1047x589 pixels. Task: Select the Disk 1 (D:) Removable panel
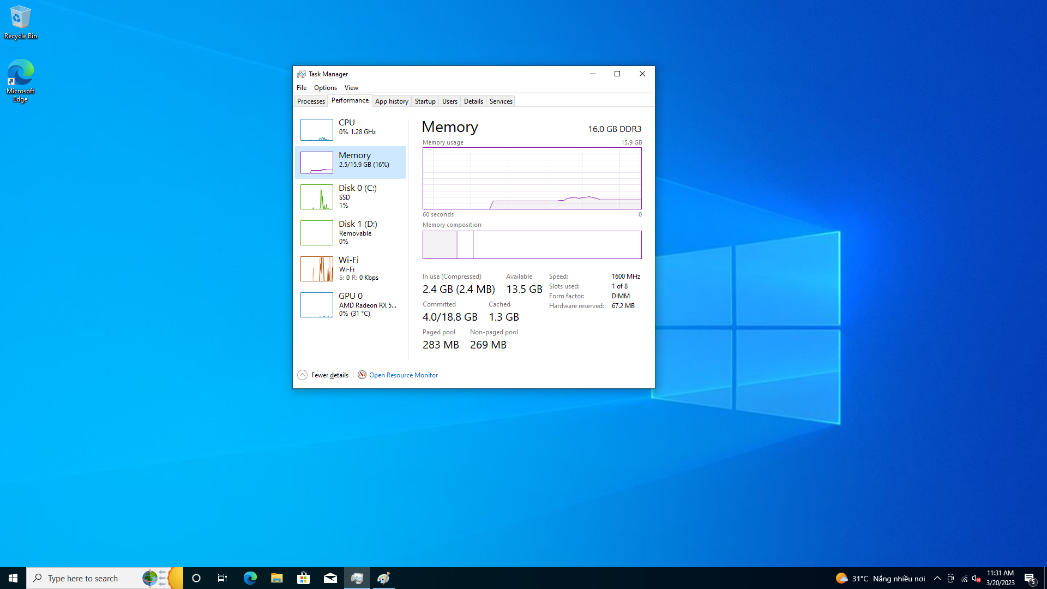[352, 232]
